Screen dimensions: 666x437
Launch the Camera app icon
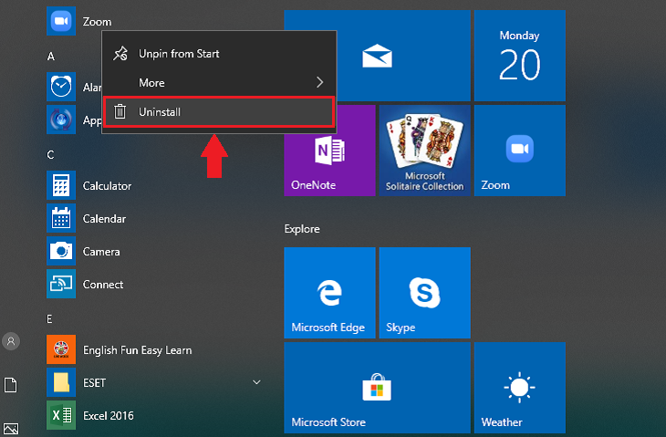61,251
